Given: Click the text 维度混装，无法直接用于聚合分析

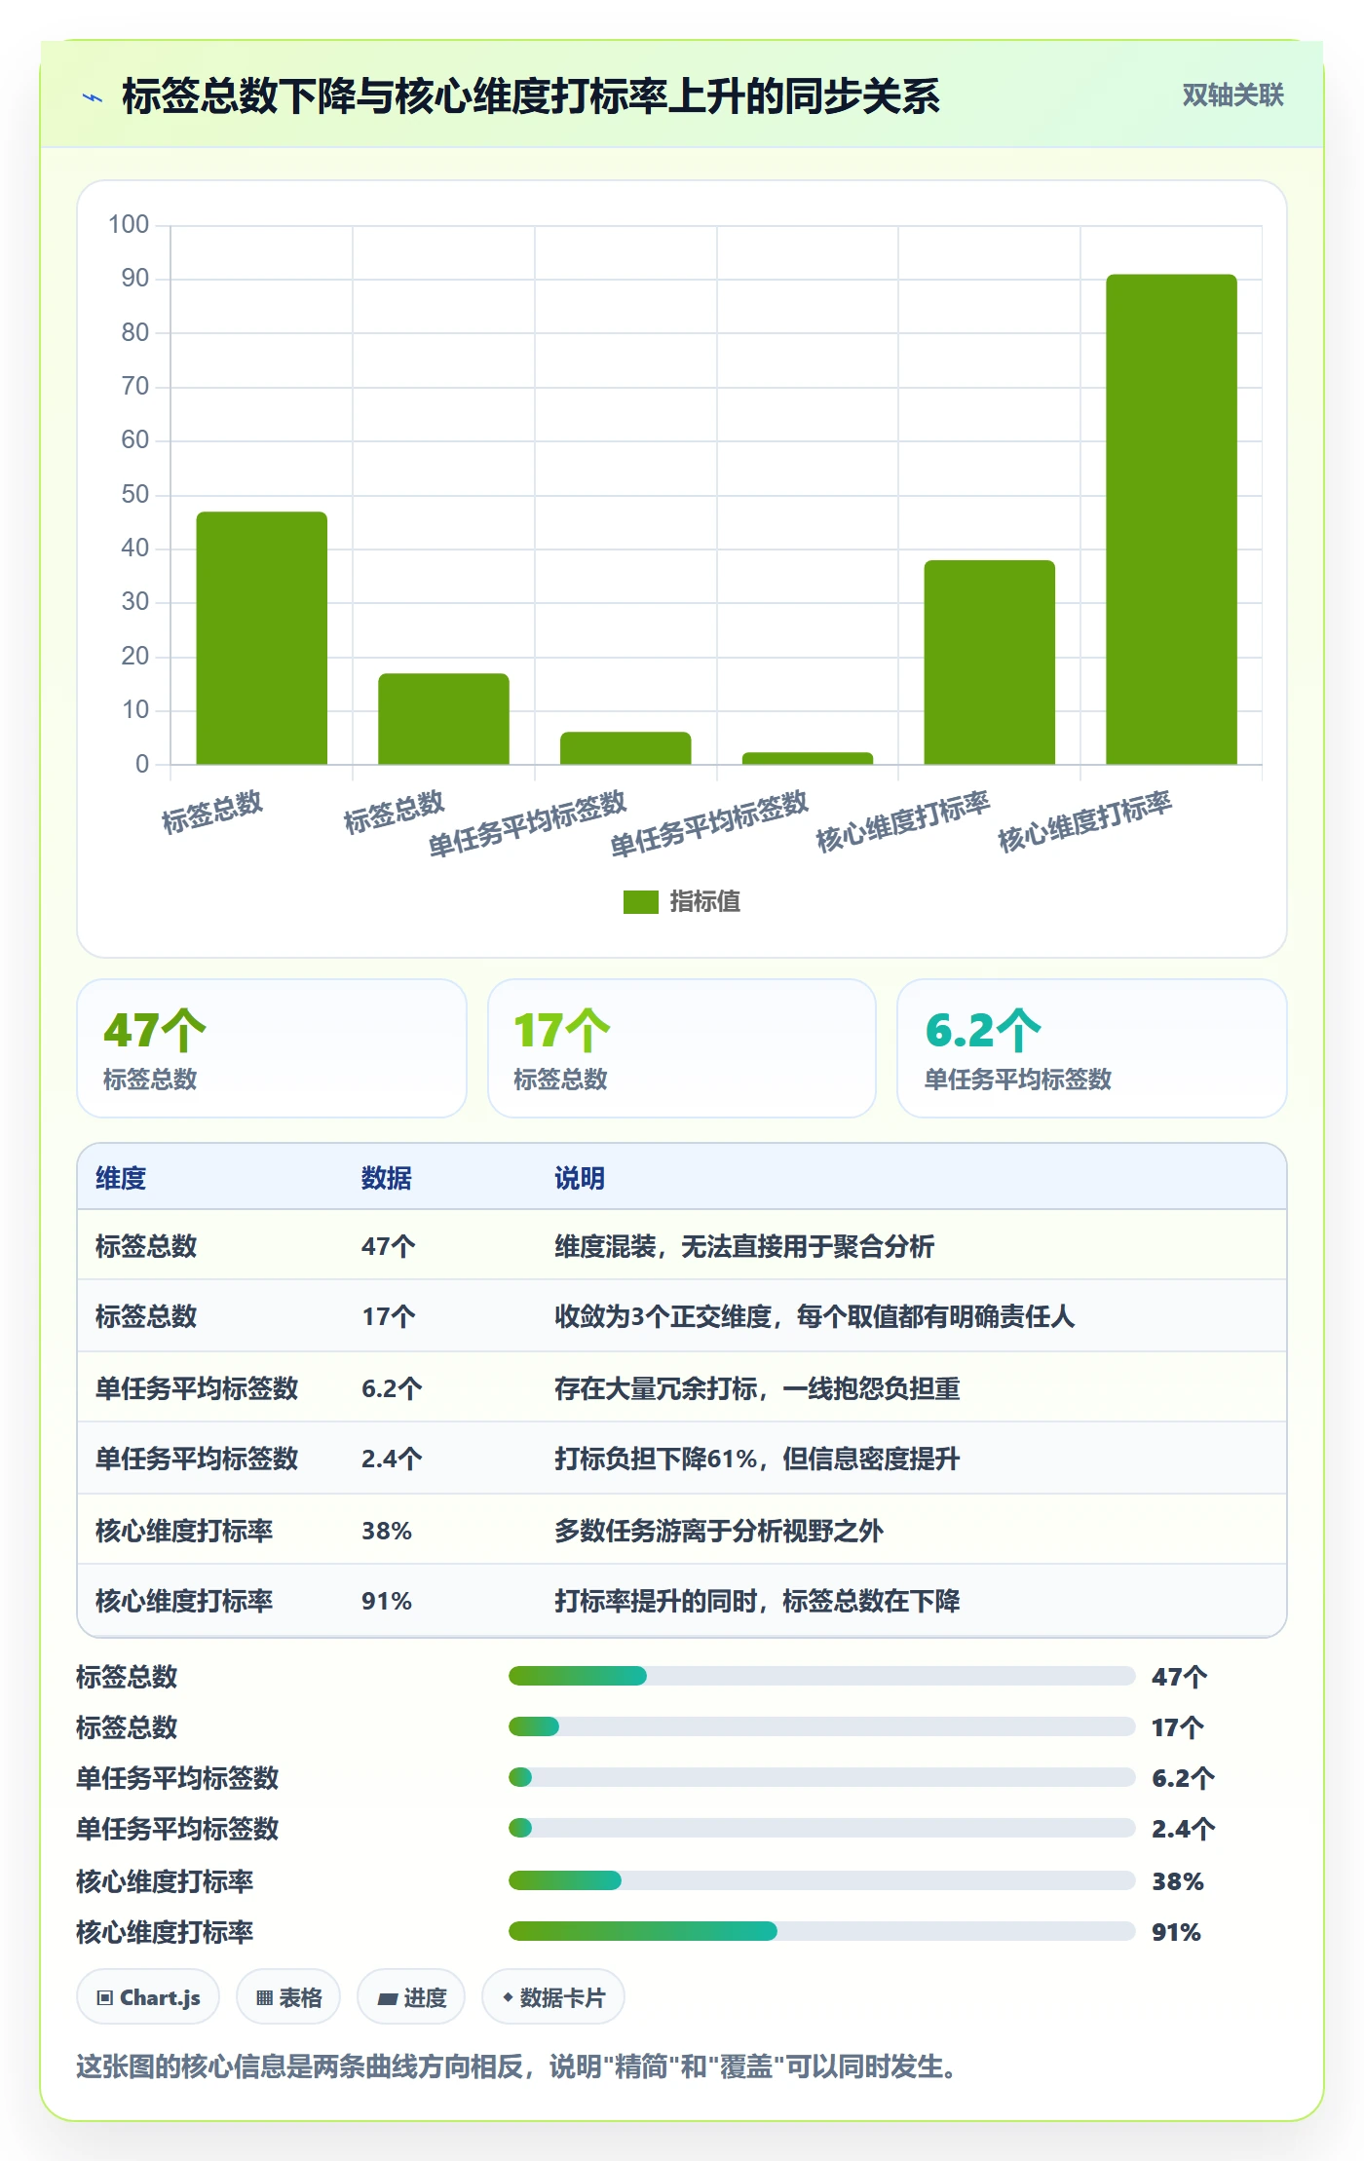Looking at the screenshot, I should click(744, 1246).
